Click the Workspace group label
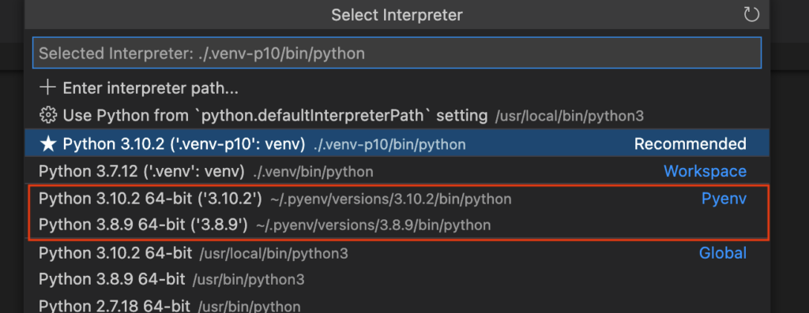 [x=705, y=171]
